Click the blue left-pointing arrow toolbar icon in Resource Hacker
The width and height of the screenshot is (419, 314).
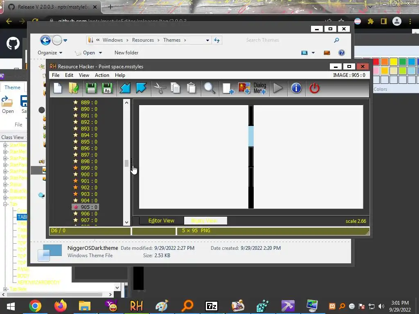pyautogui.click(x=125, y=88)
